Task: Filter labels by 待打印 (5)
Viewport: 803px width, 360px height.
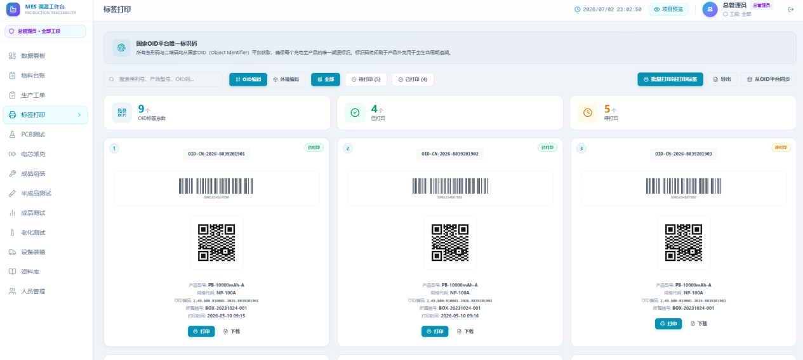Action: pyautogui.click(x=366, y=79)
